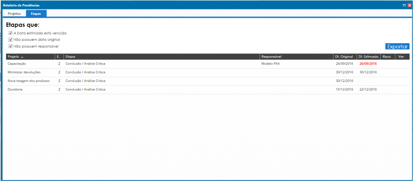Sort by Dt. Original column header
Viewport: 413px width, 181px height.
345,57
